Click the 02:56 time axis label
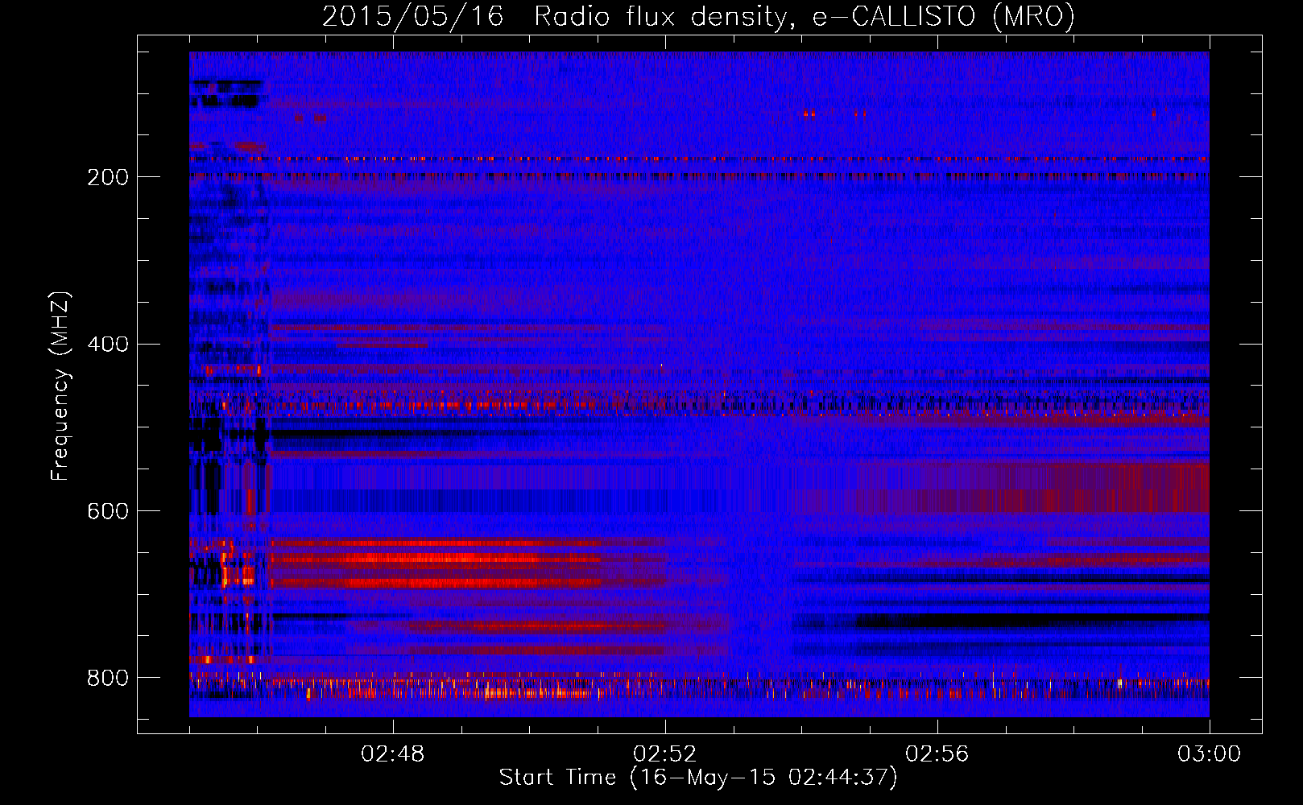 937,754
